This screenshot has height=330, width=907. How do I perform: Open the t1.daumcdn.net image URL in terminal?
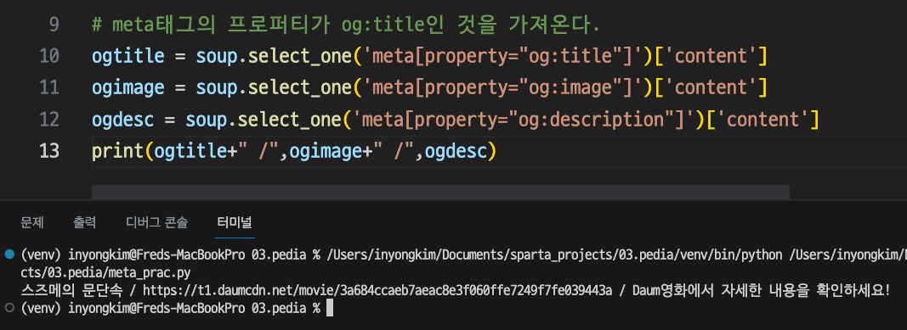click(x=377, y=290)
